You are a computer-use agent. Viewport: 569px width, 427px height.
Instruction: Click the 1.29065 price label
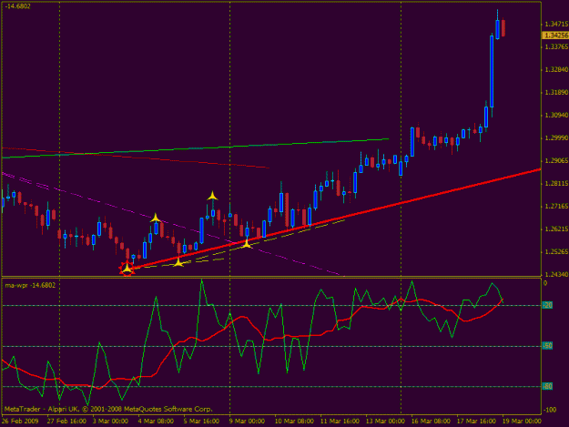(556, 161)
